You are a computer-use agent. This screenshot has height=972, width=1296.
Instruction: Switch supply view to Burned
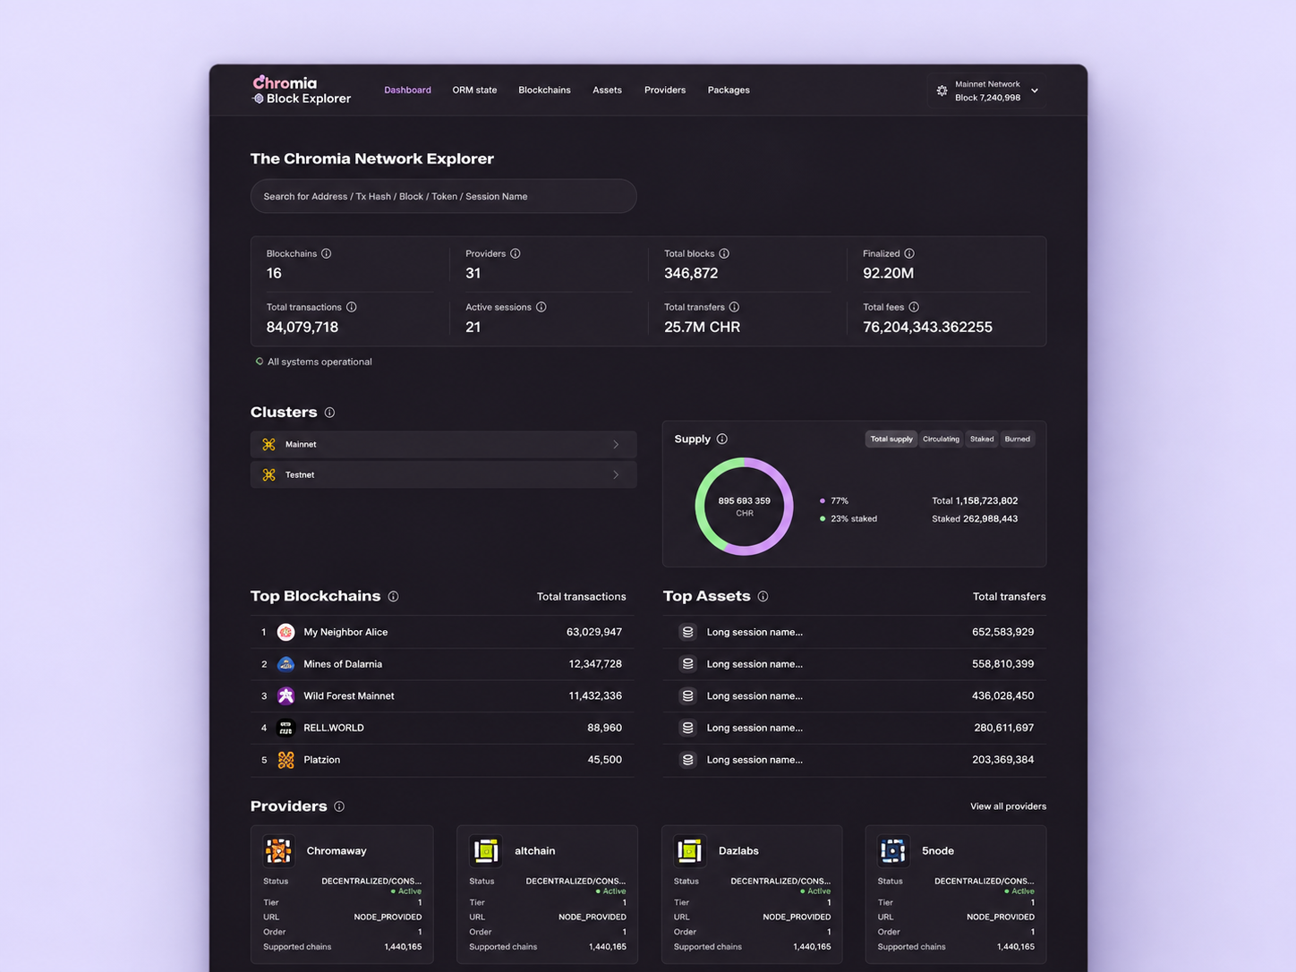click(1017, 439)
